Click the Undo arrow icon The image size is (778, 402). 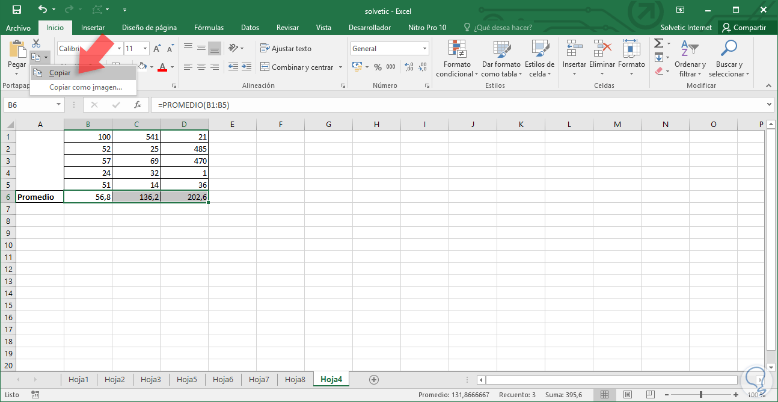point(42,10)
